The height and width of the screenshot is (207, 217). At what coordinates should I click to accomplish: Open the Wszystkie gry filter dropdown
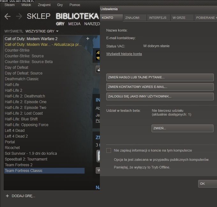[x=42, y=31]
